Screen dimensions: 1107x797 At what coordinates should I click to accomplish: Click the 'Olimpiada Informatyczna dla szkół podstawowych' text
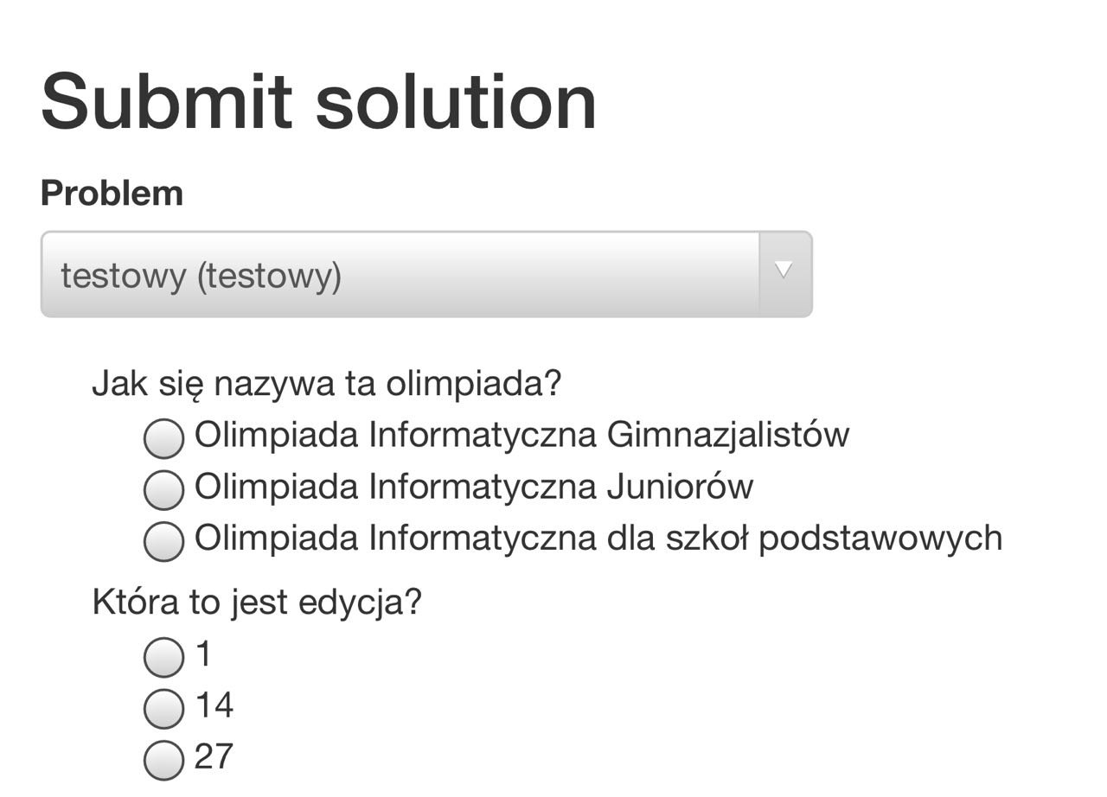598,539
